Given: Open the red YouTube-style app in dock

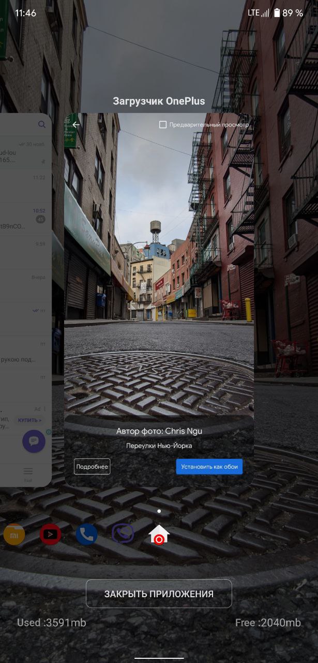Looking at the screenshot, I should pos(51,535).
